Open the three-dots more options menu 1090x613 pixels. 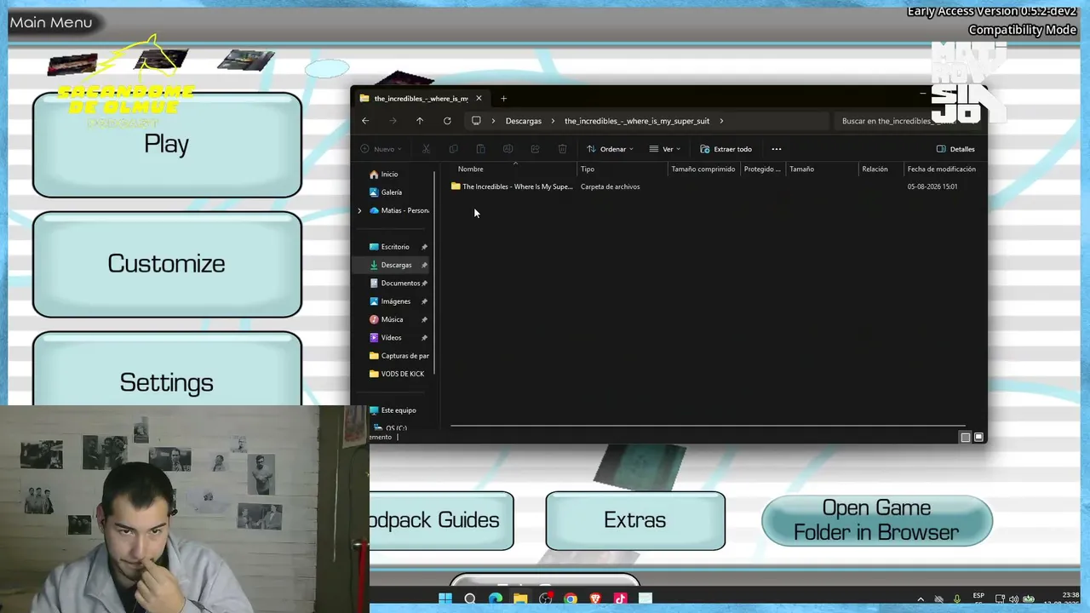(776, 149)
